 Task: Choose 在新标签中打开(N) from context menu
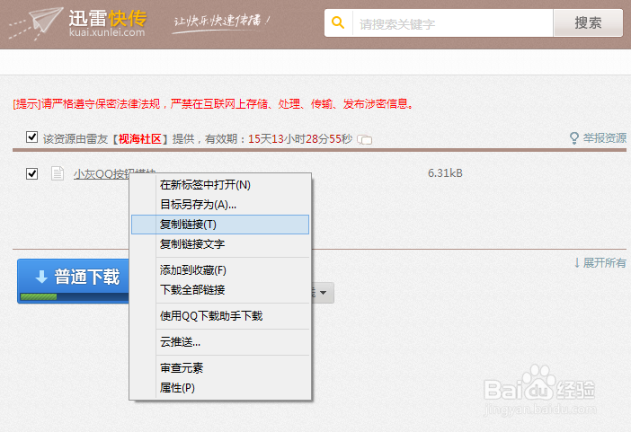pos(220,185)
